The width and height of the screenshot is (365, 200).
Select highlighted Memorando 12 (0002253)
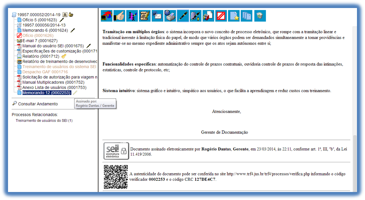(x=46, y=93)
